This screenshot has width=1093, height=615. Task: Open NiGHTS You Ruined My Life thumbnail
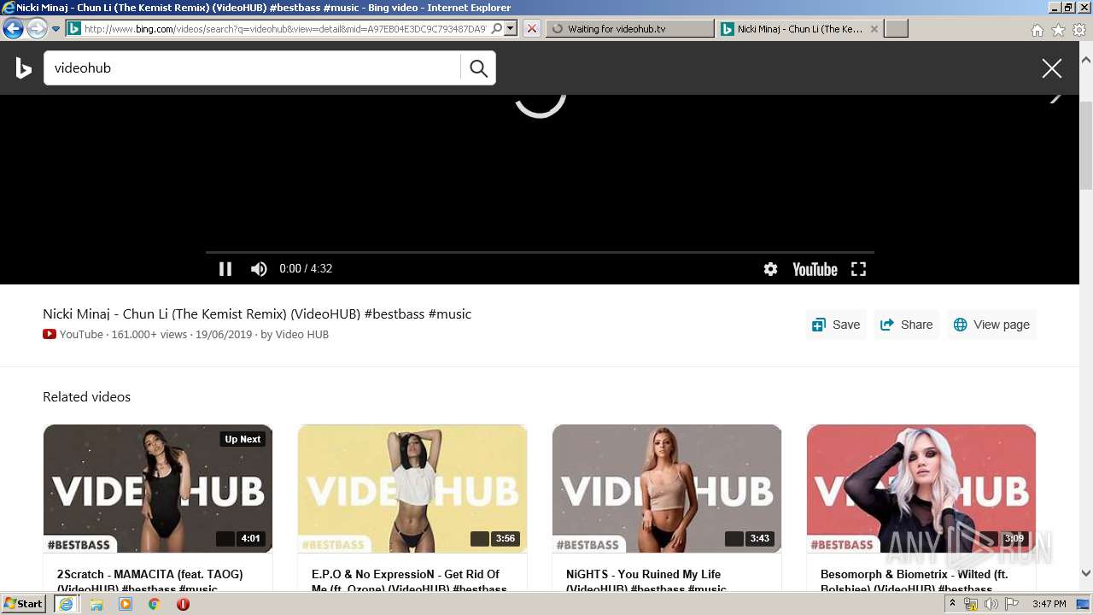point(667,489)
